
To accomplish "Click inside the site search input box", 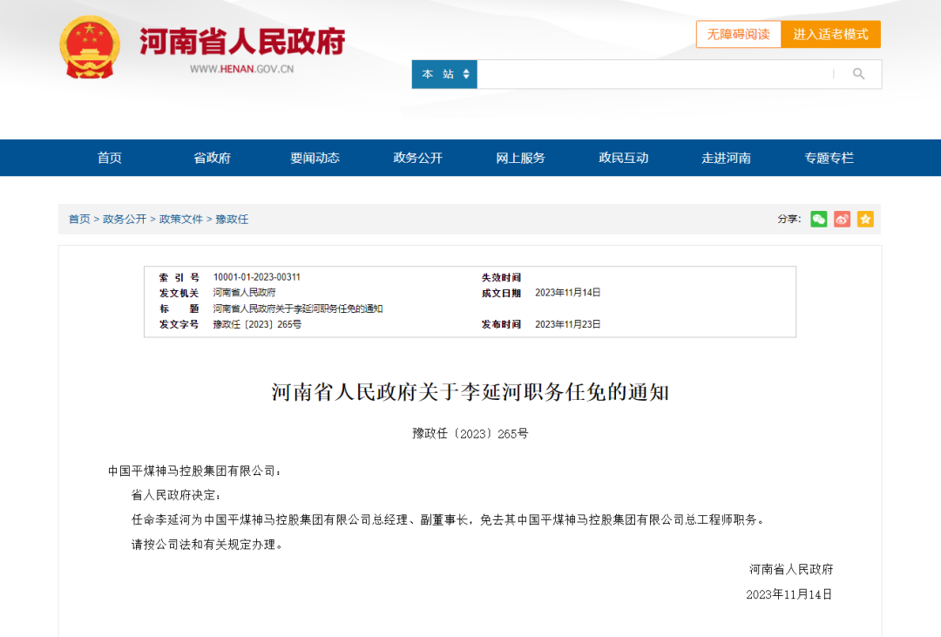I will coord(653,74).
